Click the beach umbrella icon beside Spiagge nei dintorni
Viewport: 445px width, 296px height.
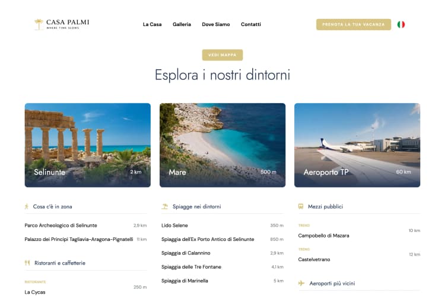pyautogui.click(x=165, y=207)
